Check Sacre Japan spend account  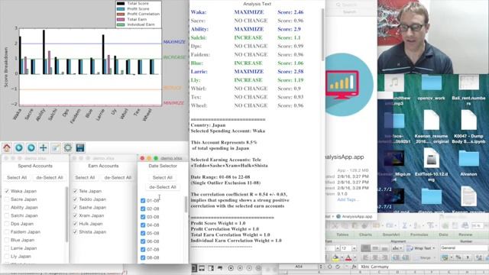pyautogui.click(x=7, y=199)
